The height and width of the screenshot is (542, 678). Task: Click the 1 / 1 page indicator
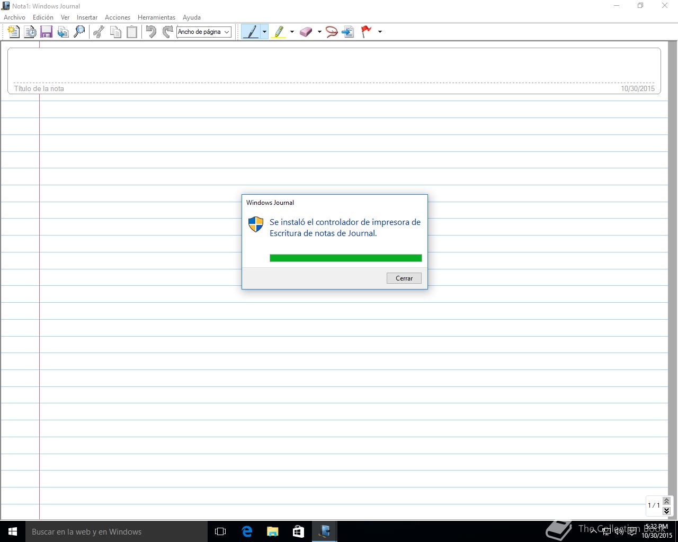pos(654,505)
